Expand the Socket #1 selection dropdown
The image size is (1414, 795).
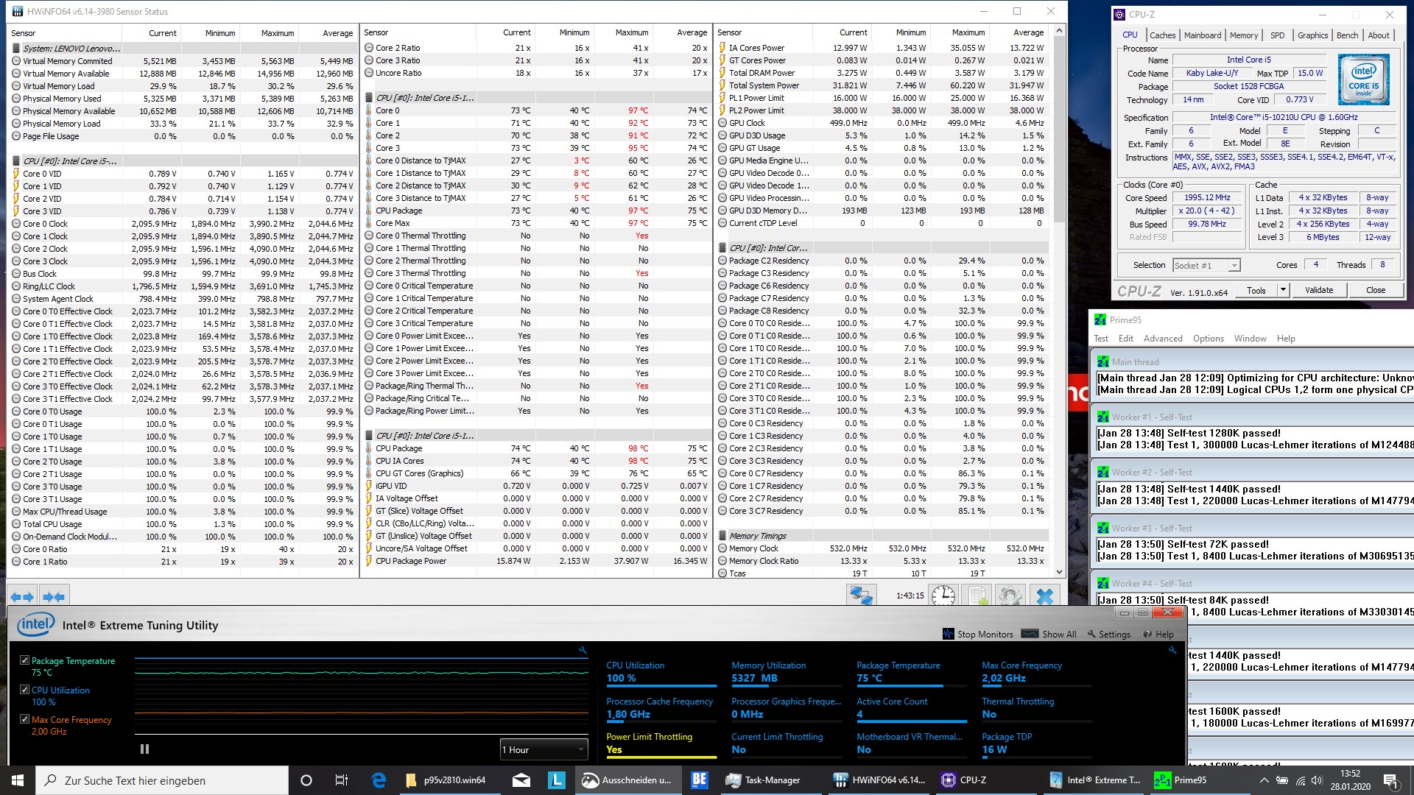point(1234,266)
